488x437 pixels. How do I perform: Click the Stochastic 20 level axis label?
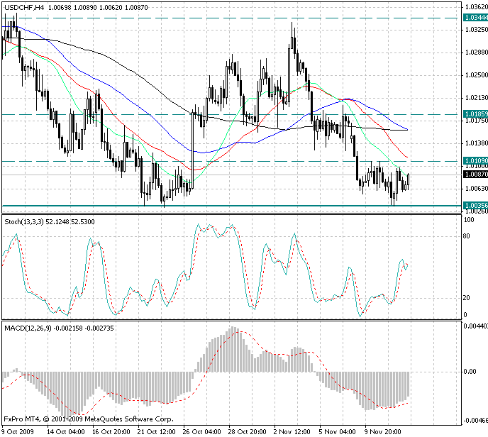467,297
